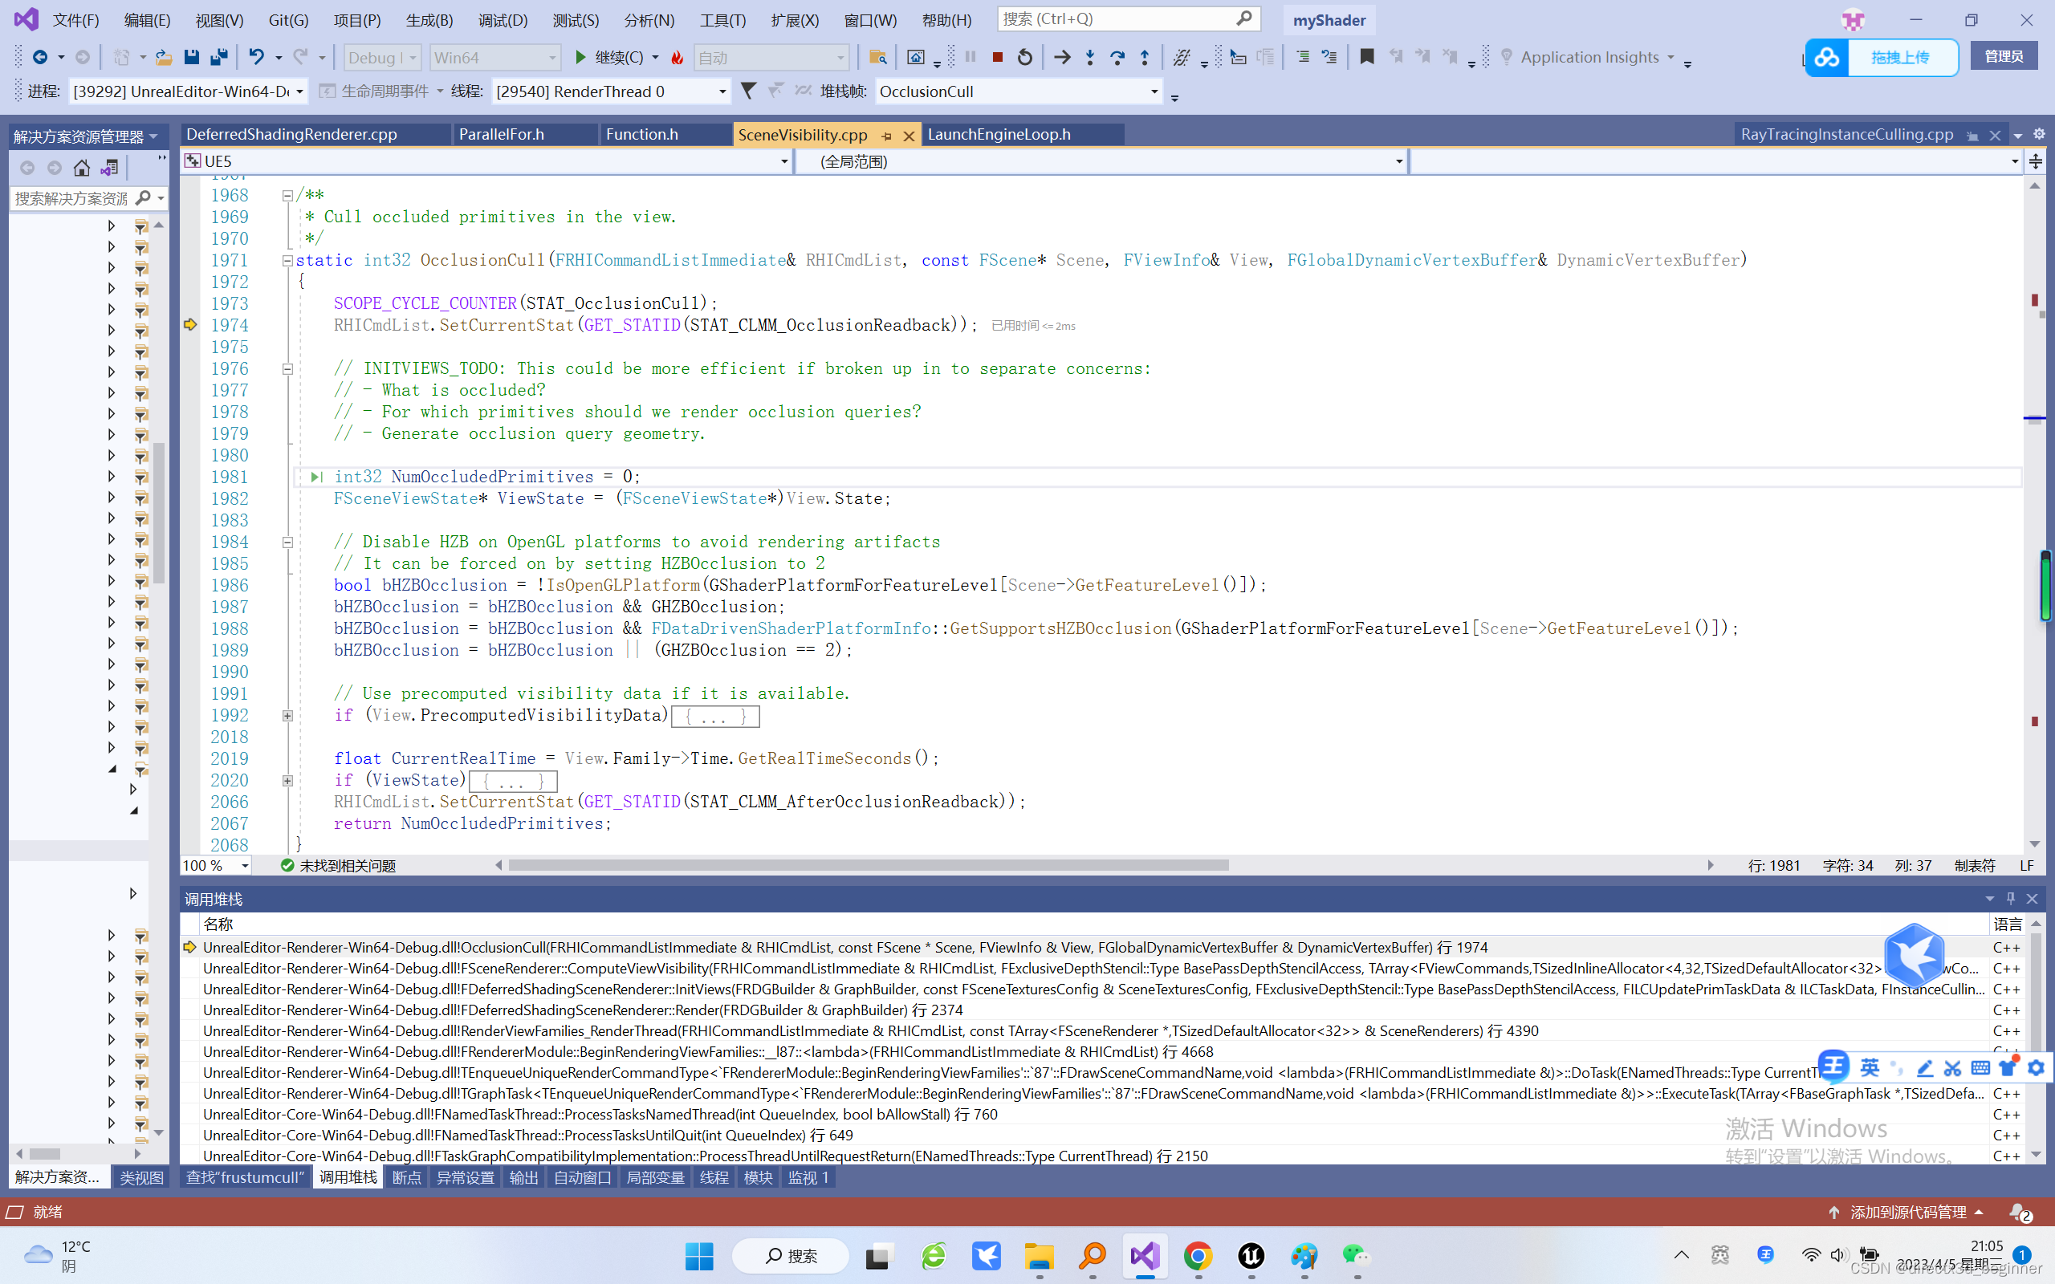Open file with the folder icon
This screenshot has height=1284, width=2055.
[x=163, y=57]
